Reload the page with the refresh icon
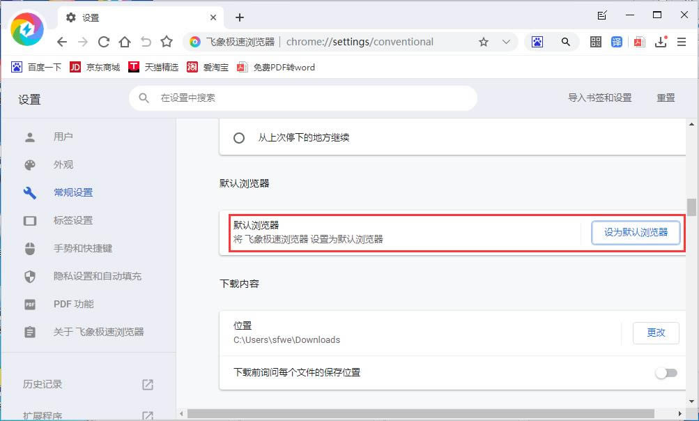 (104, 42)
